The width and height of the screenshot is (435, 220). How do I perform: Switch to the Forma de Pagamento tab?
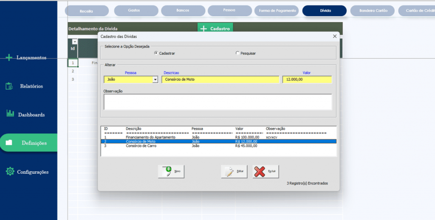(277, 11)
